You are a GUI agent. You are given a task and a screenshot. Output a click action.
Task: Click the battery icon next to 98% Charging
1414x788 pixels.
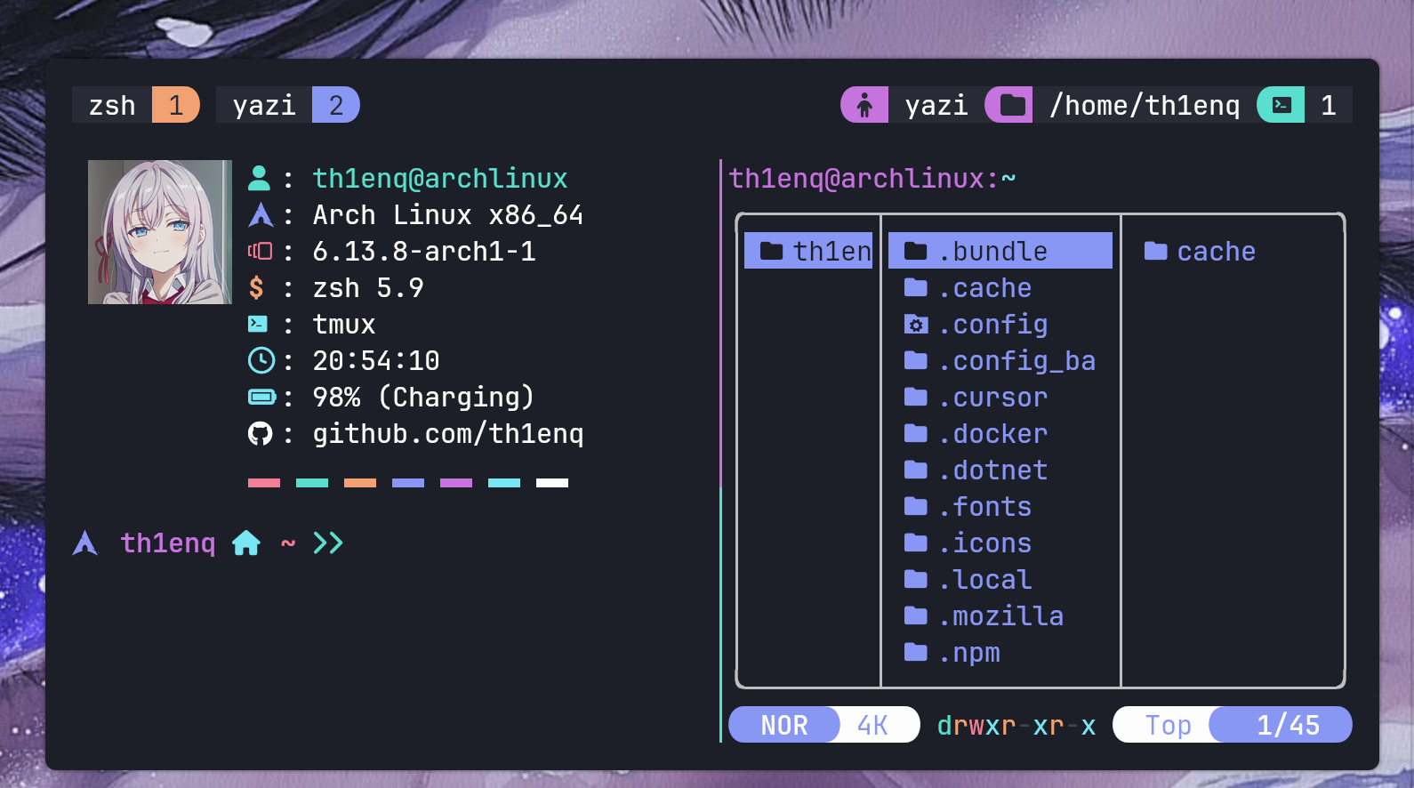(x=261, y=397)
